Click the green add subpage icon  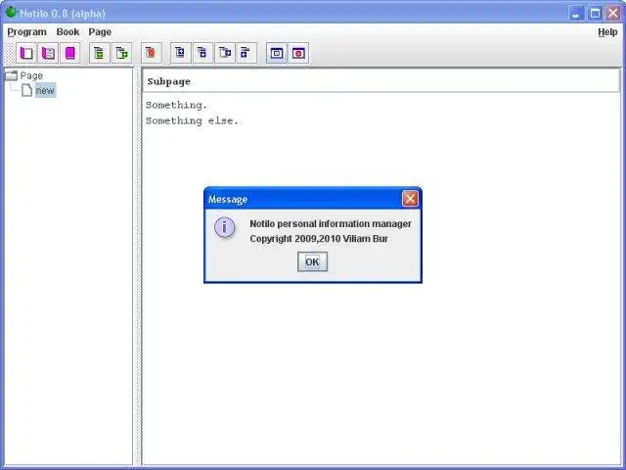coord(121,53)
